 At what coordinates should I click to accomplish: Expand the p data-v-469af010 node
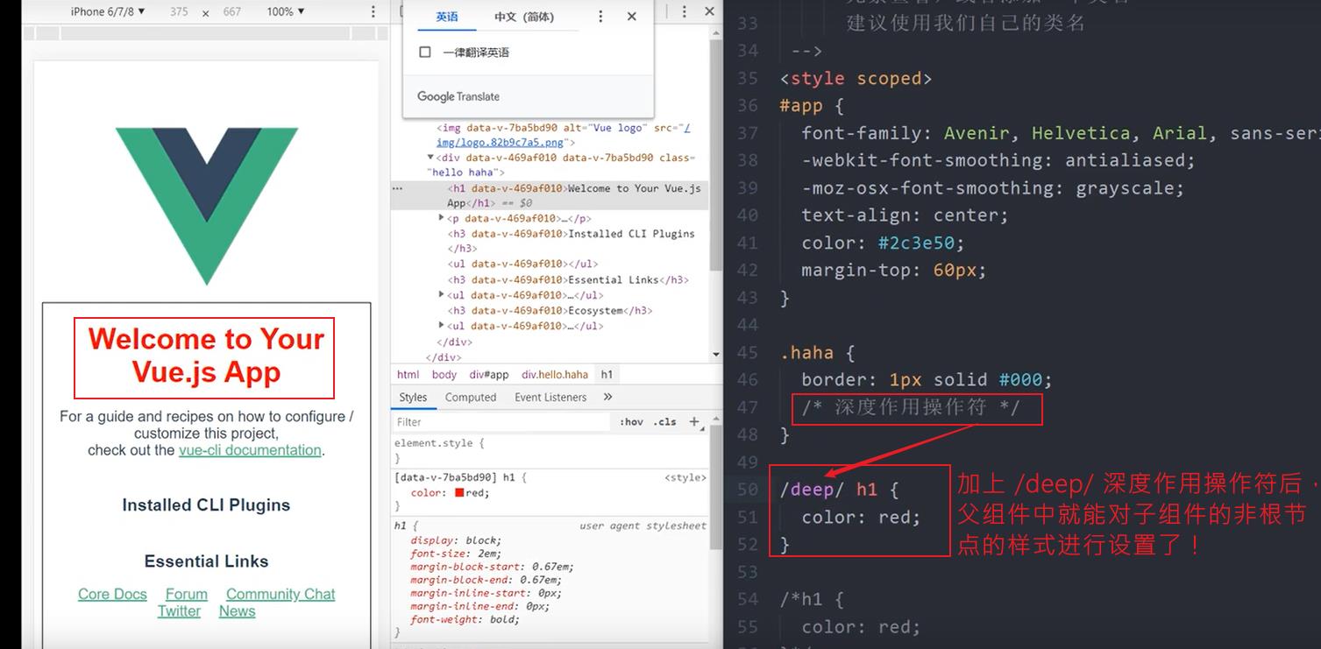(442, 218)
